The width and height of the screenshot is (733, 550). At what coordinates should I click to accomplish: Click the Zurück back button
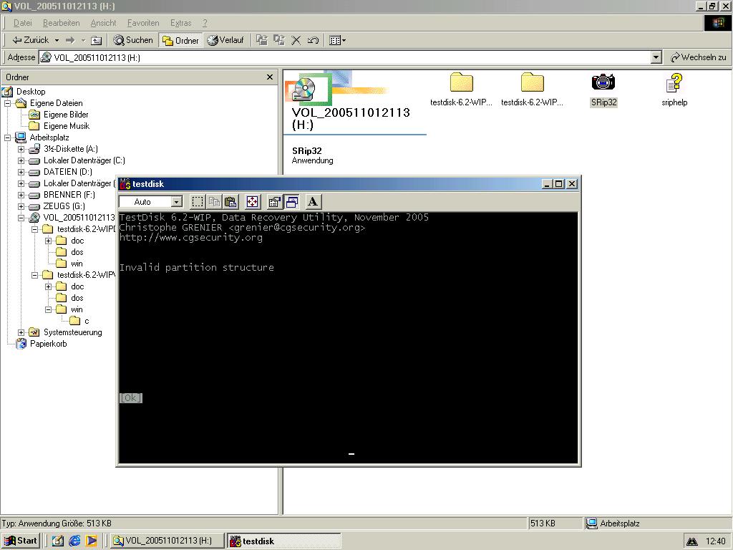(x=30, y=40)
